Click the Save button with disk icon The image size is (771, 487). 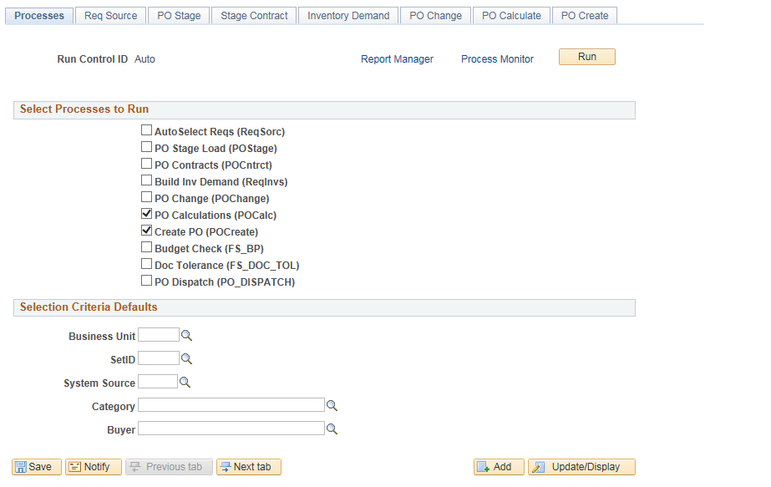[36, 466]
